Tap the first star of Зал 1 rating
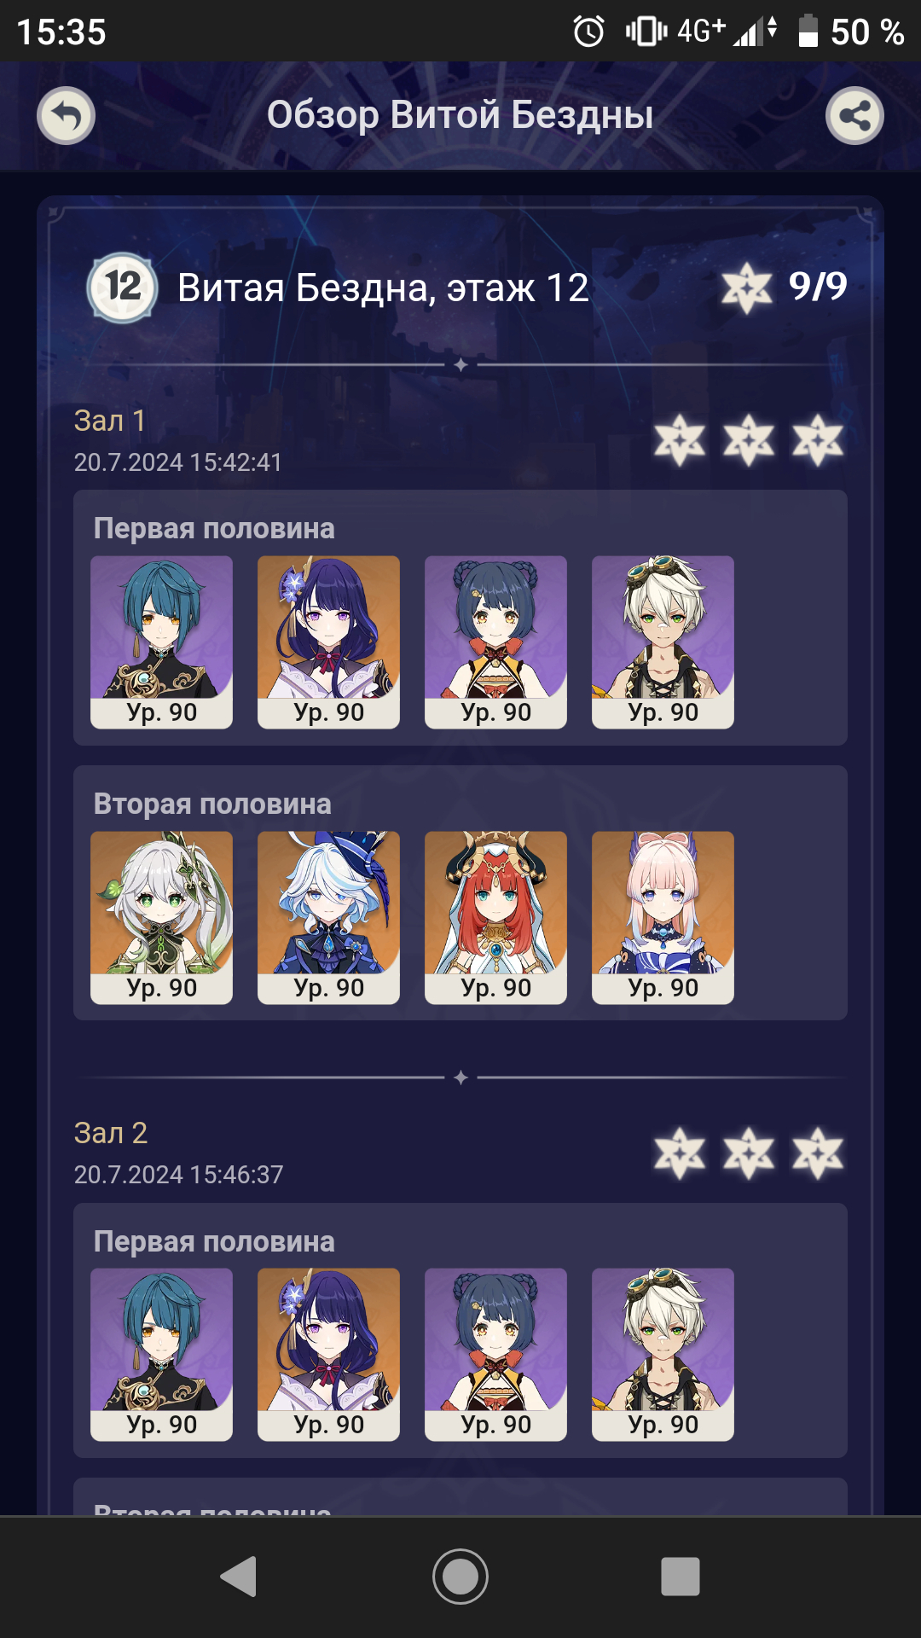 [680, 440]
